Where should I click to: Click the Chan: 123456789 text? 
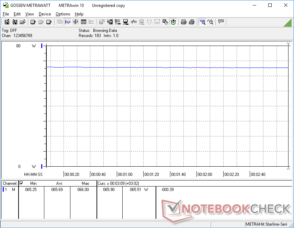pos(17,36)
